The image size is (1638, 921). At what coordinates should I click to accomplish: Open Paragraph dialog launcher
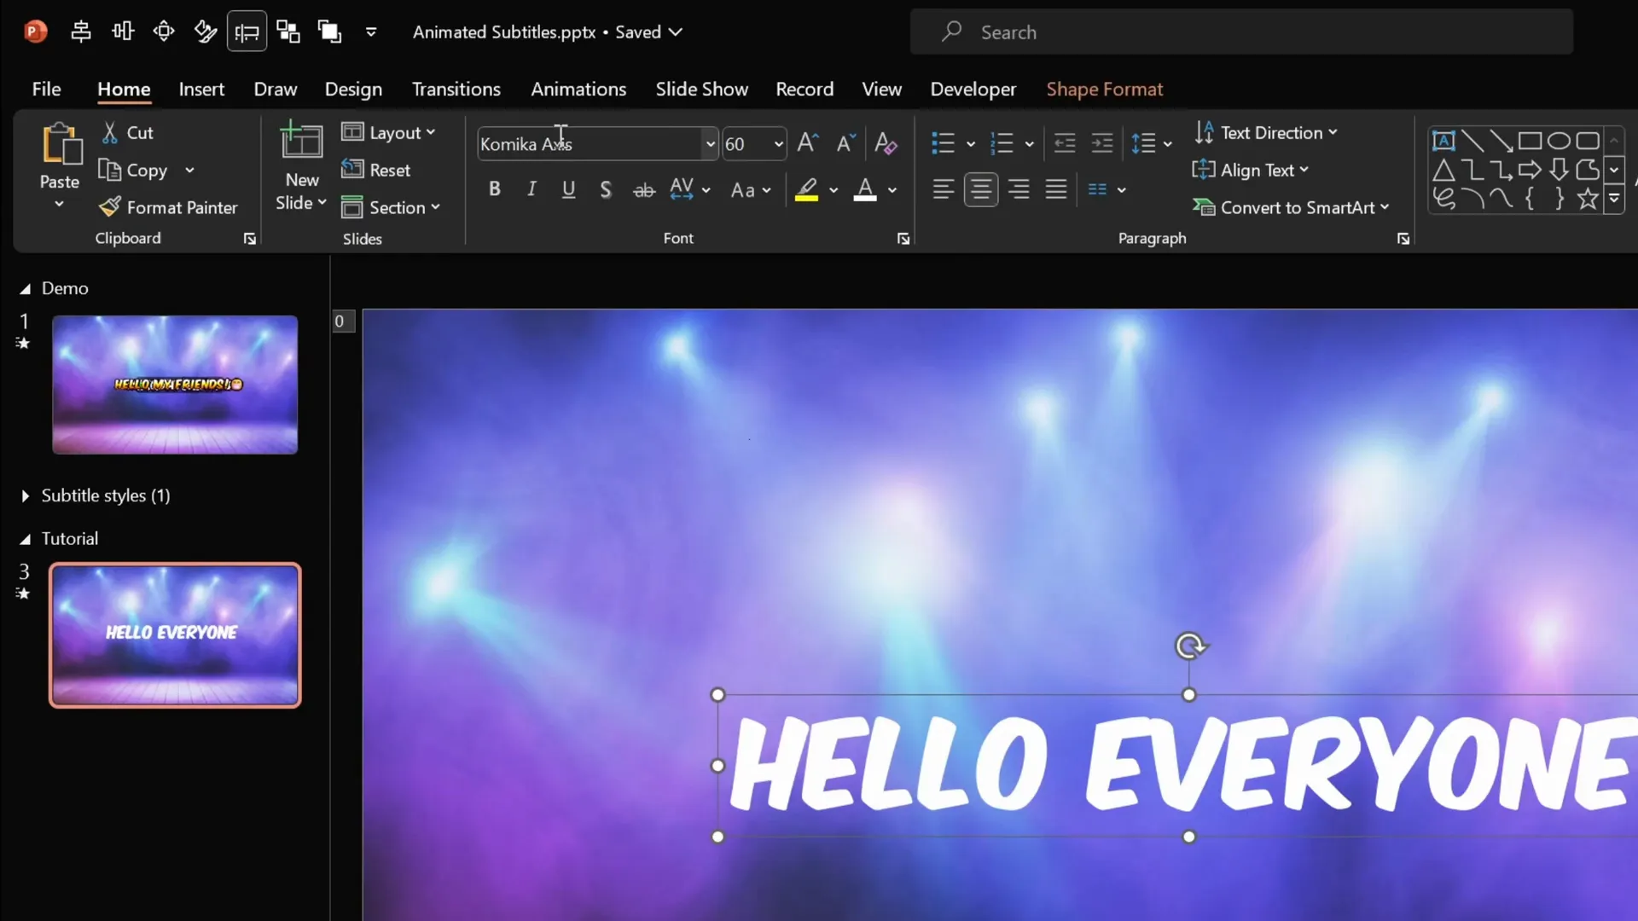point(1403,239)
